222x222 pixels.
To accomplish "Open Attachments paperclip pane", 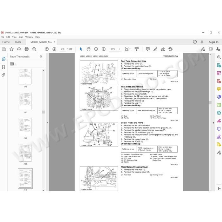I will coord(3,75).
